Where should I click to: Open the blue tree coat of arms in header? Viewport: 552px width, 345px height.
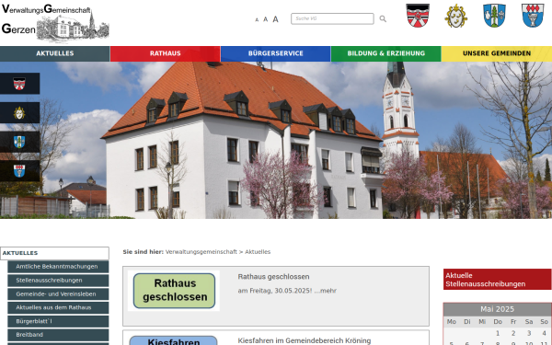coord(494,16)
